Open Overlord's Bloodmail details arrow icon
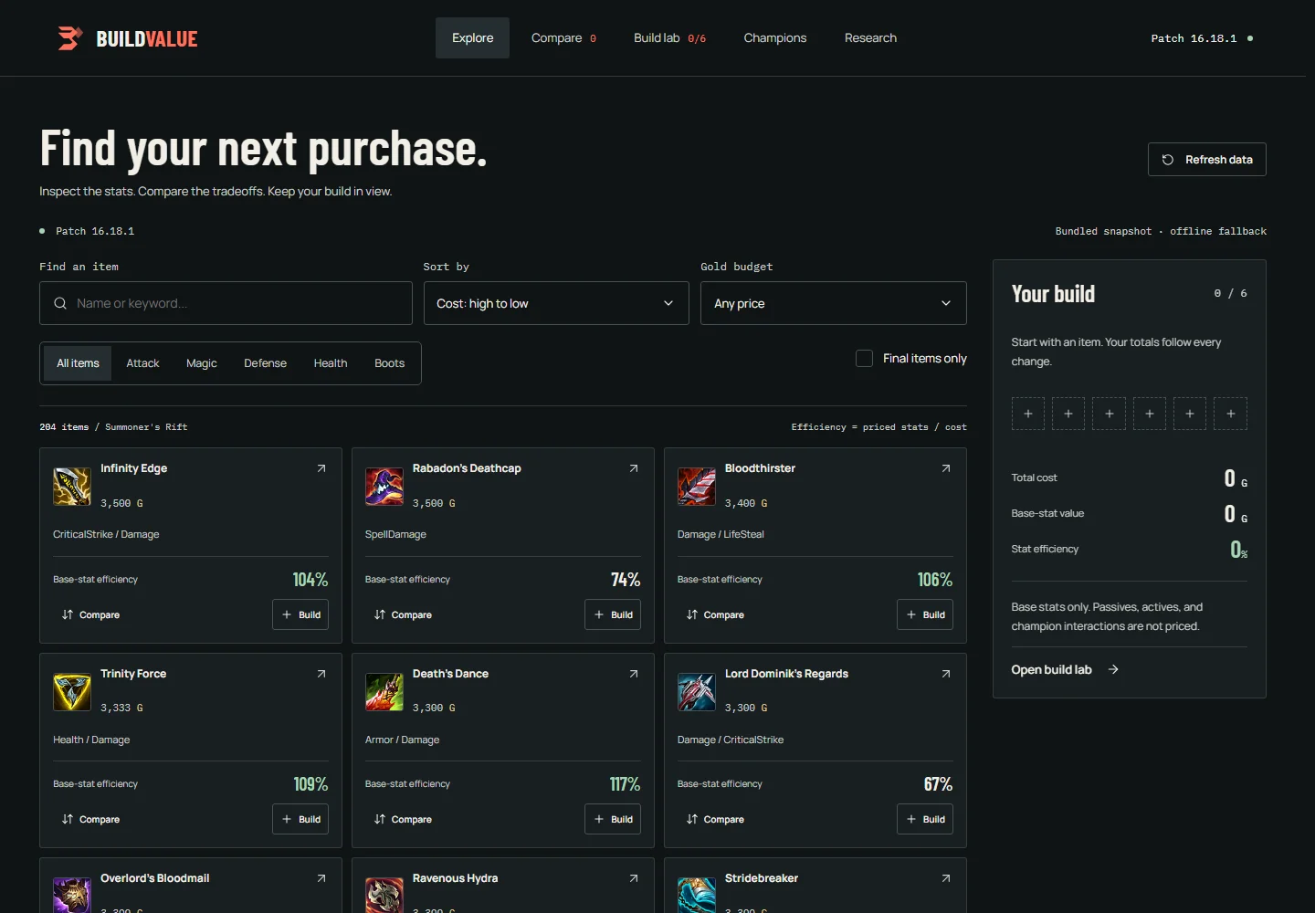The height and width of the screenshot is (913, 1315). tap(321, 878)
